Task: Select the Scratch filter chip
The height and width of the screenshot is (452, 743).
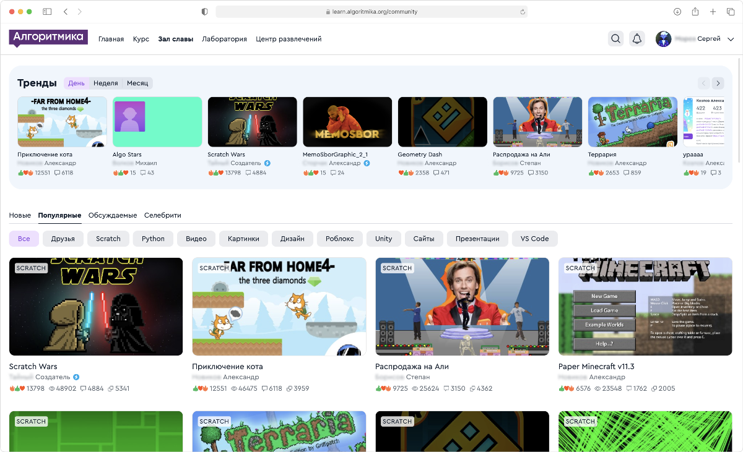Action: tap(108, 239)
